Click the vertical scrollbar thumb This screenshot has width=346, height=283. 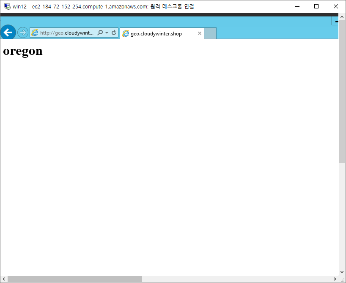pos(342,92)
